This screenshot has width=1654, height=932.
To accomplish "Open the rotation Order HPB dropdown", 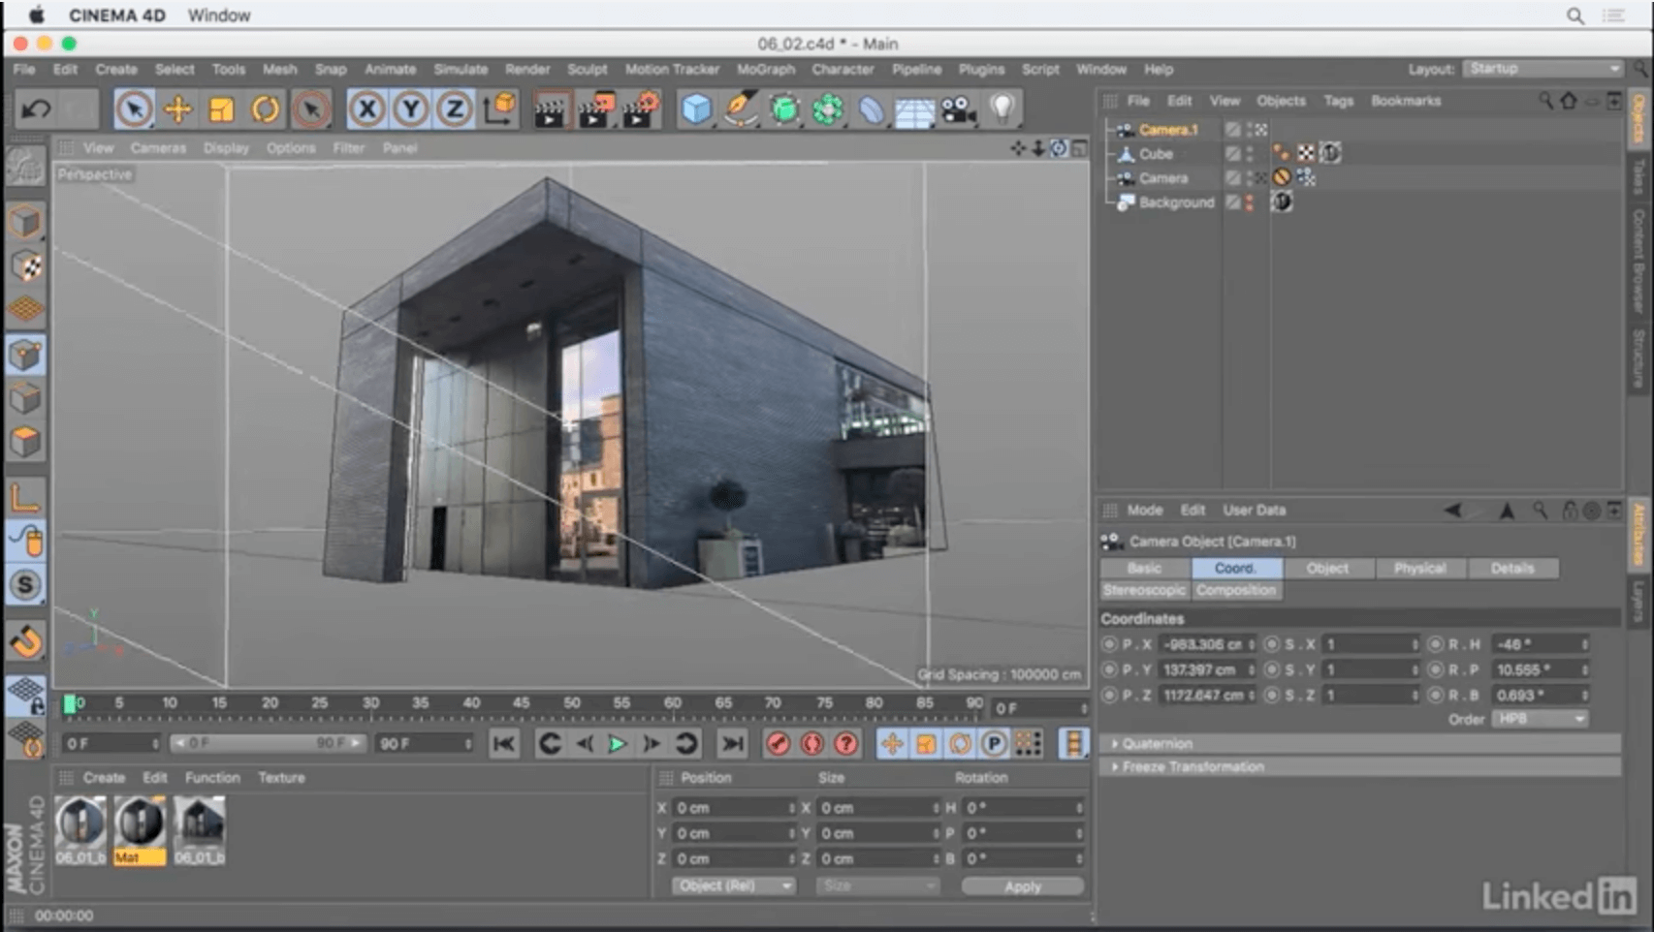I will coord(1540,719).
